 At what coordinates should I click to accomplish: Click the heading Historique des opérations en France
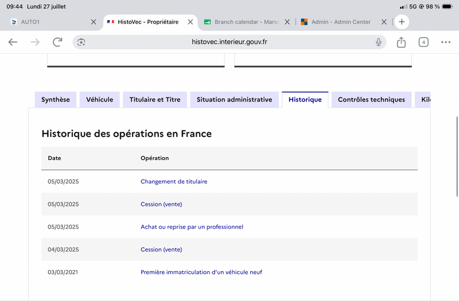point(126,134)
